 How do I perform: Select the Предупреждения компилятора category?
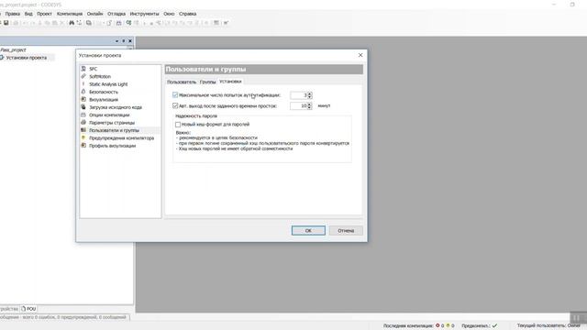pyautogui.click(x=121, y=137)
